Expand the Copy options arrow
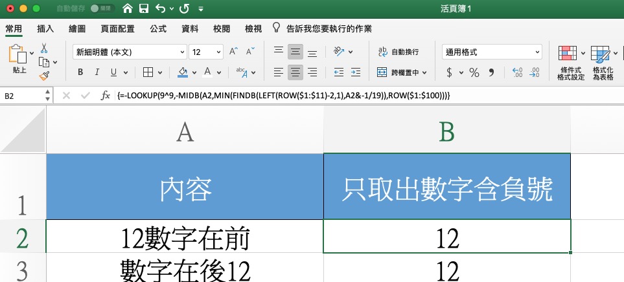Image resolution: width=624 pixels, height=282 pixels. point(55,62)
